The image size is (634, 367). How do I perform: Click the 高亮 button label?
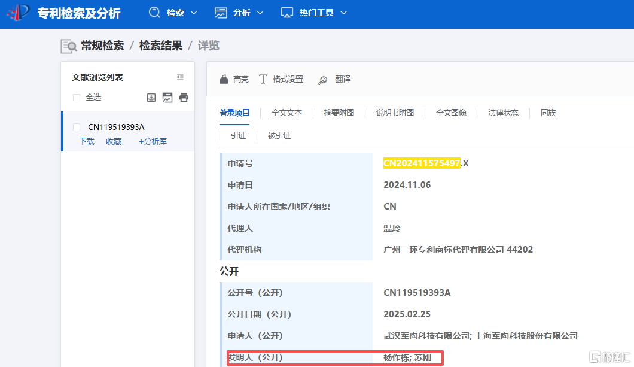(241, 79)
